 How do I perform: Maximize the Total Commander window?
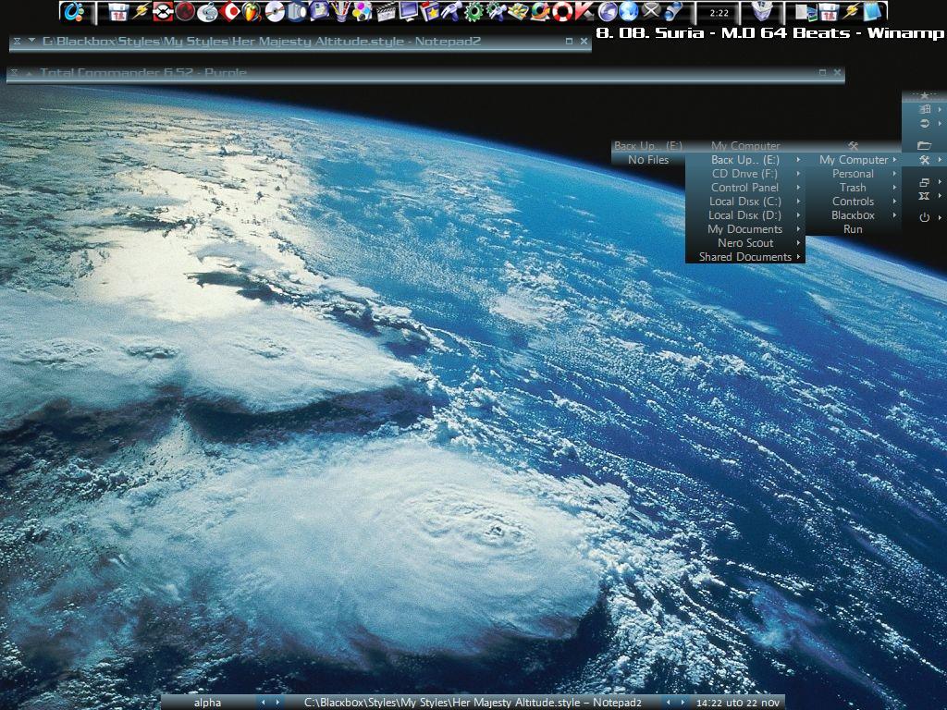tap(822, 72)
